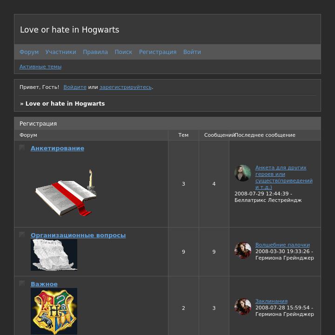
Task: Click the зарегистрируйтесь link
Action: click(126, 87)
